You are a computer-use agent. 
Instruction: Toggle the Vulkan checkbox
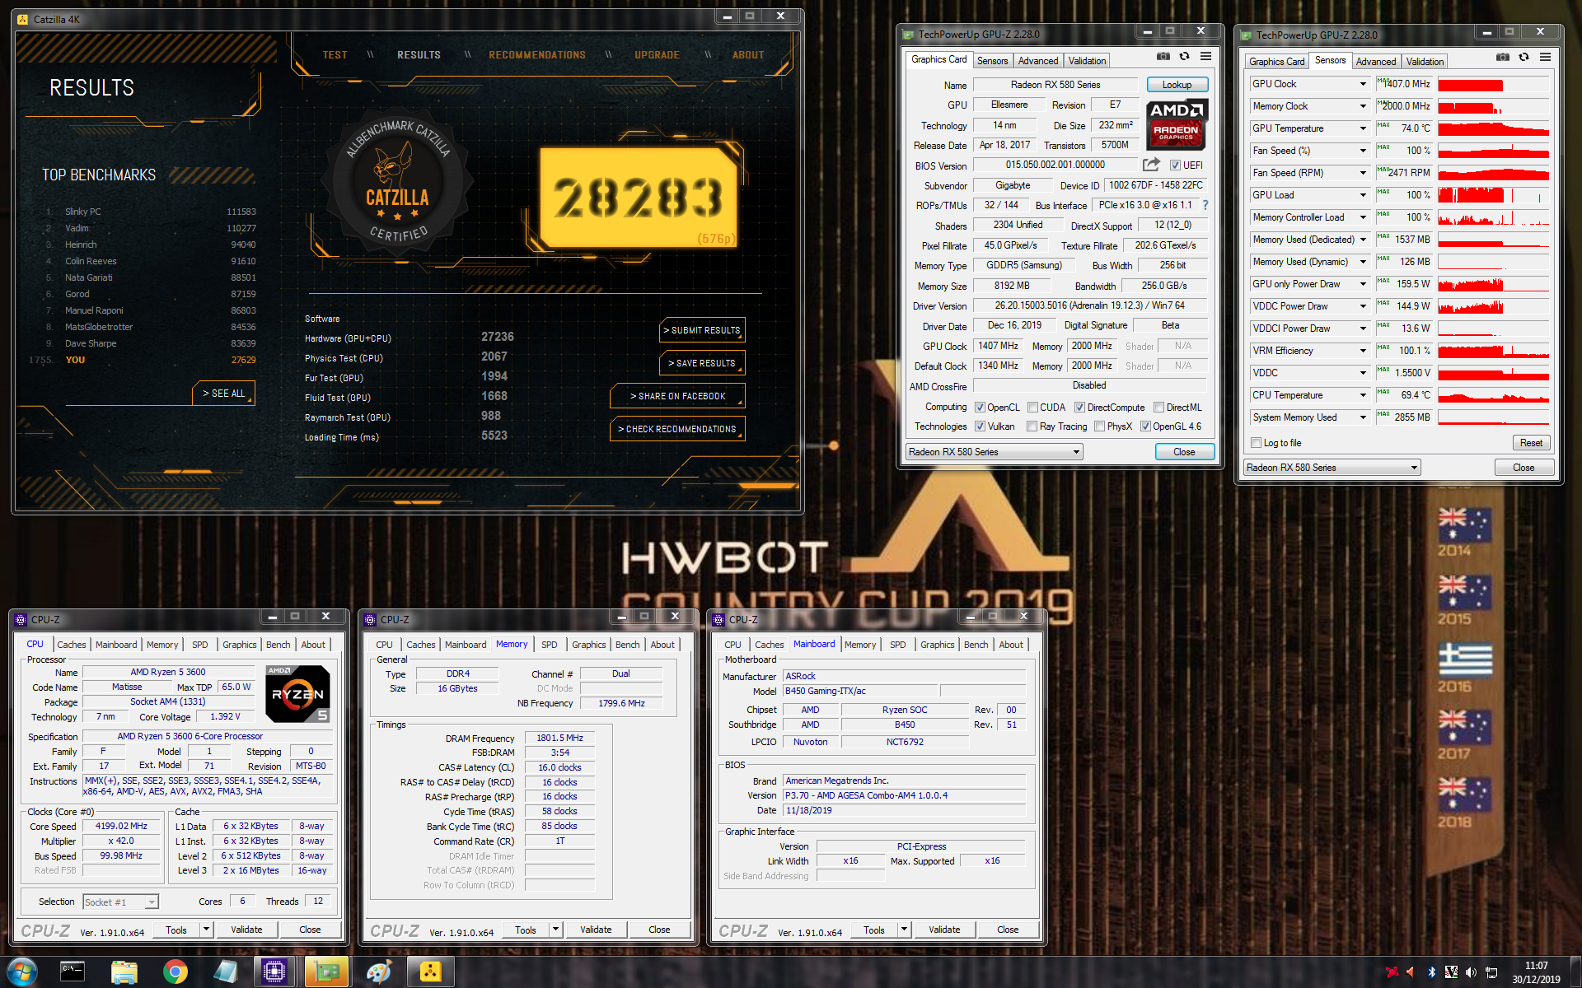click(x=980, y=426)
